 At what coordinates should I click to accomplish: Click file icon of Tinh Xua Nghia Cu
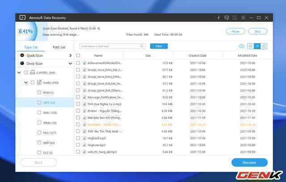84,104
